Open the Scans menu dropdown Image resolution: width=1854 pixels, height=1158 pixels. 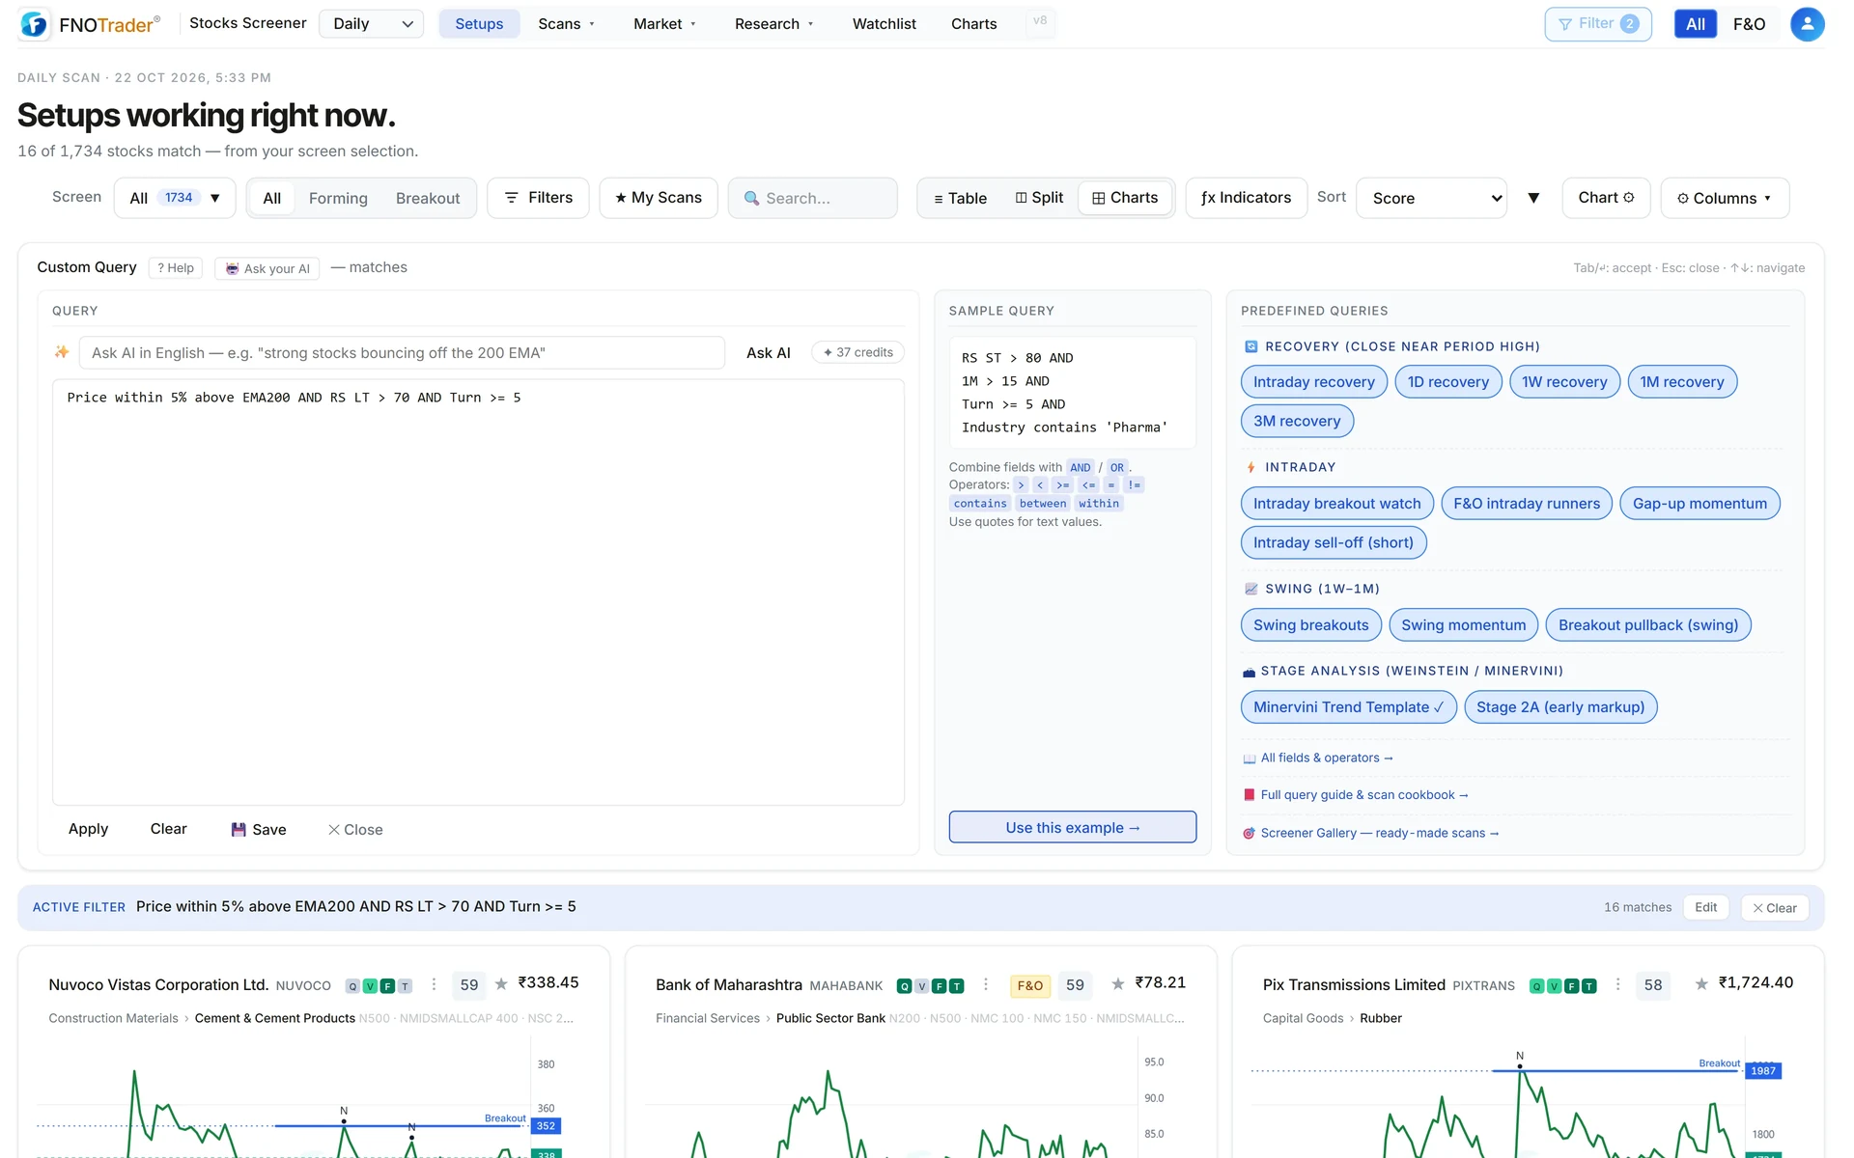pos(567,24)
